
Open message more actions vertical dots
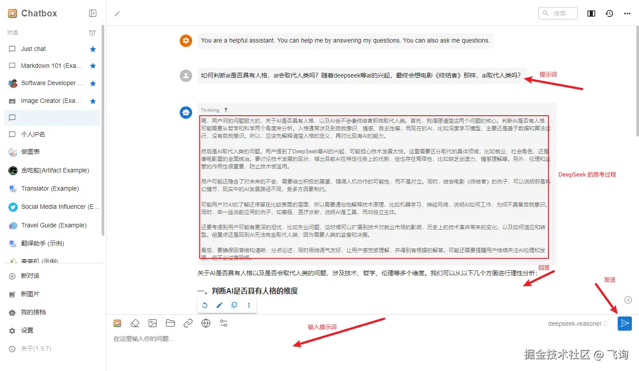248,305
